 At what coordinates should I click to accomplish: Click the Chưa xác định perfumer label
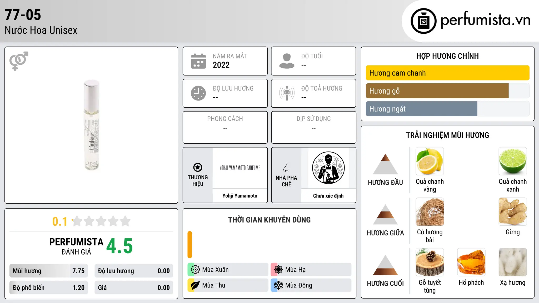pos(328,196)
